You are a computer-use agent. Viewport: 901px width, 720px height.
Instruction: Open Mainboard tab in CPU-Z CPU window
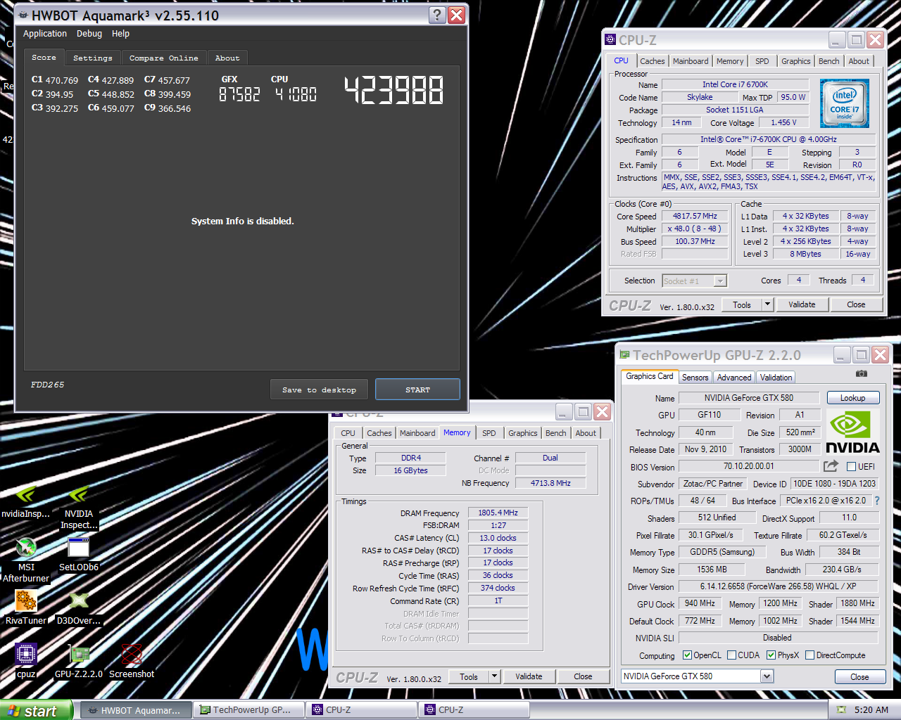pyautogui.click(x=691, y=61)
